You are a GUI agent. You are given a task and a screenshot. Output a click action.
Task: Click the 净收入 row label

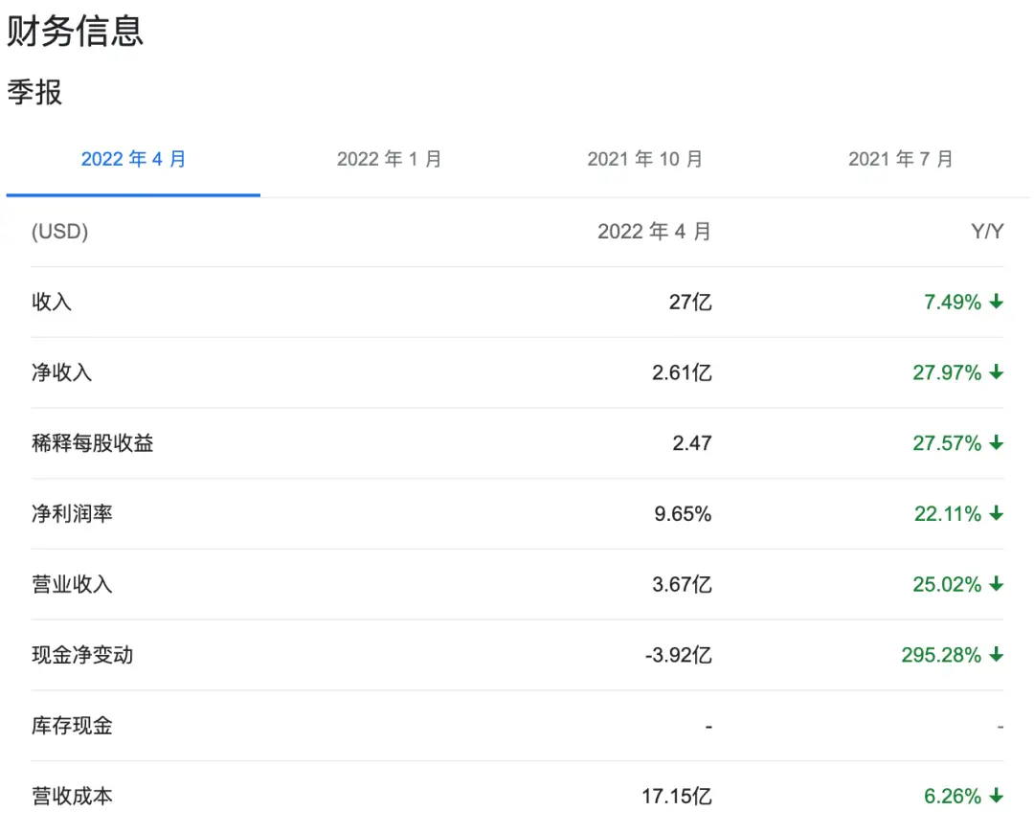click(x=62, y=373)
